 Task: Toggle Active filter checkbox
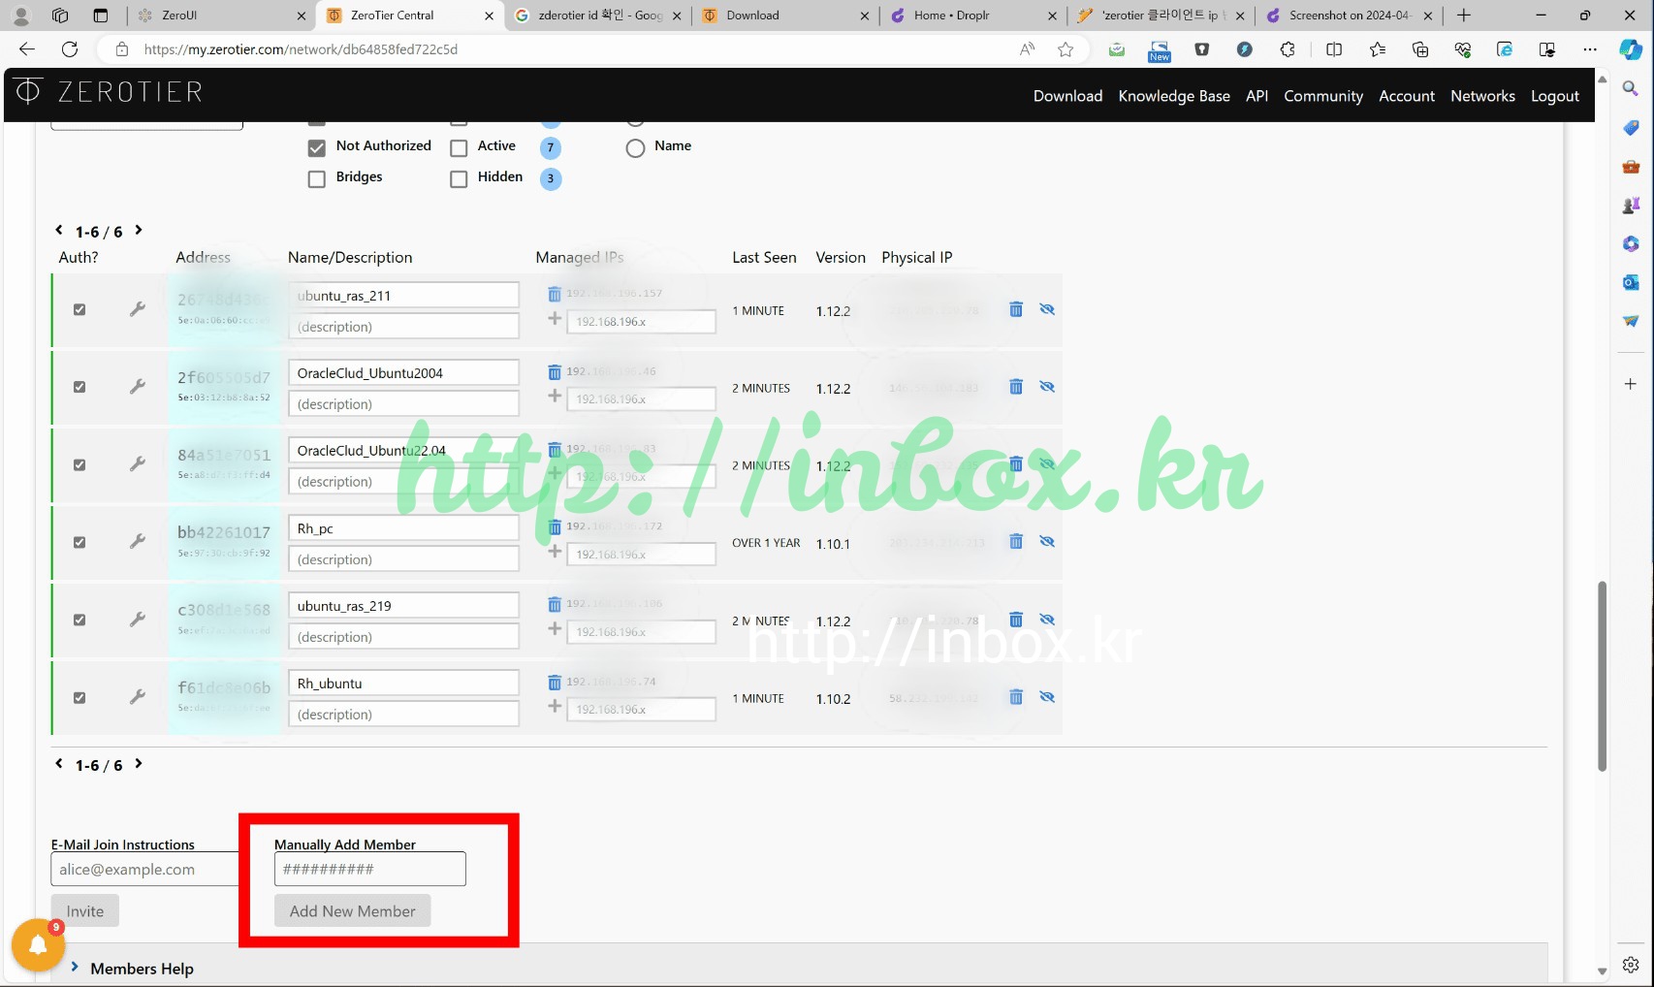tap(460, 148)
